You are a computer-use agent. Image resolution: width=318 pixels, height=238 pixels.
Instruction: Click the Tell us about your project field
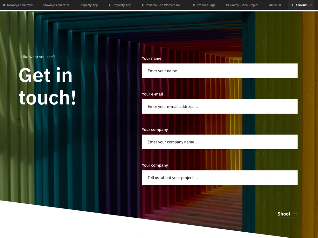pyautogui.click(x=219, y=177)
